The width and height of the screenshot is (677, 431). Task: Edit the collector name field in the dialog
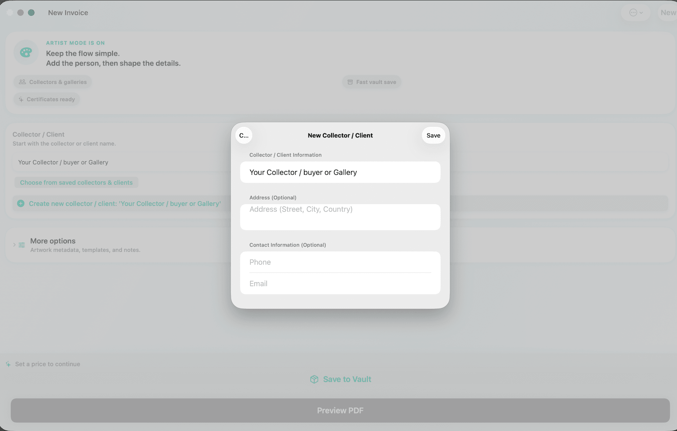pos(340,172)
